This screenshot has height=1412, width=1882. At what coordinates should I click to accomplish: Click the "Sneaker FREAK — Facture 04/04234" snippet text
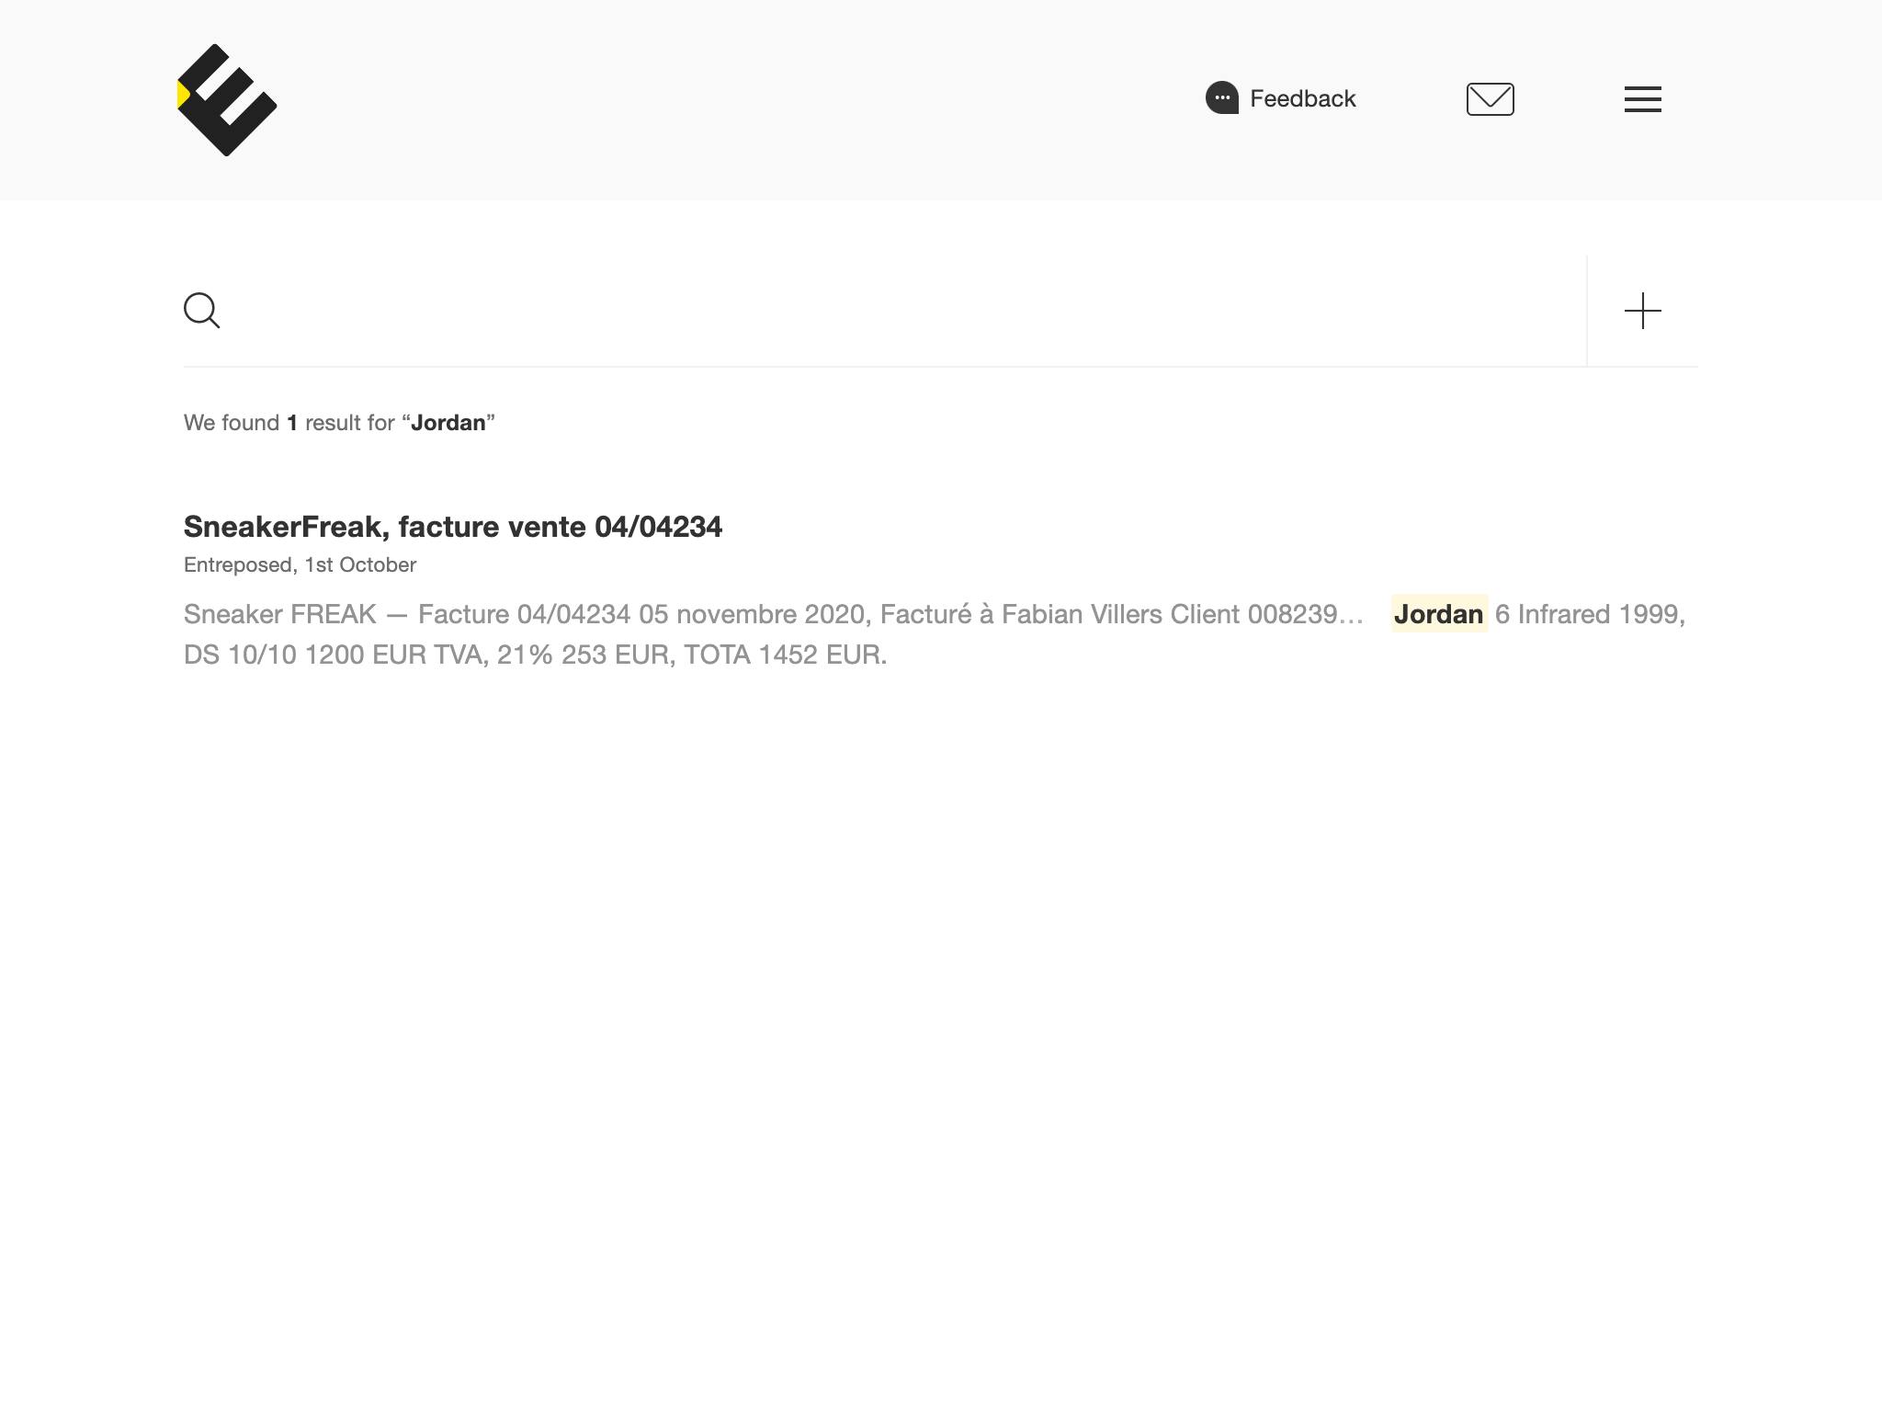[x=407, y=614]
